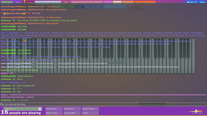Click the chat message 'abcxyz got exposed'

[x=56, y=10]
